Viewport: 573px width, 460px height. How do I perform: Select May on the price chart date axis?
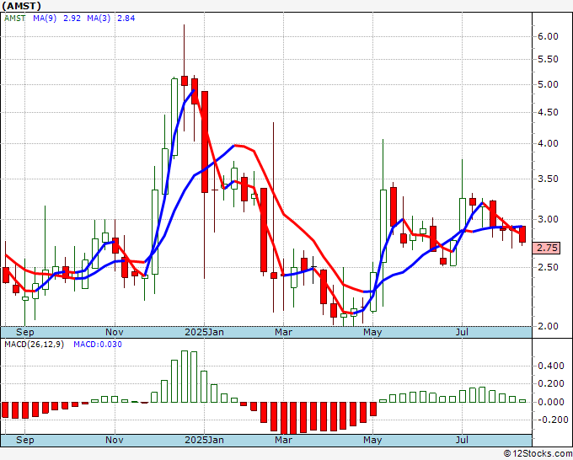coord(372,332)
